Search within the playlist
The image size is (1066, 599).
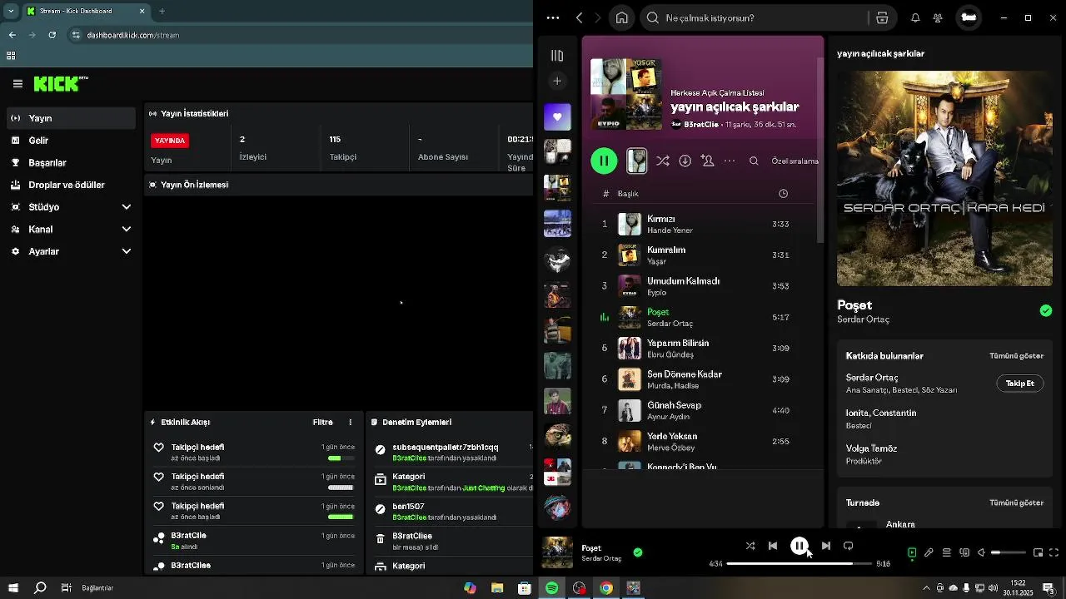click(x=754, y=161)
